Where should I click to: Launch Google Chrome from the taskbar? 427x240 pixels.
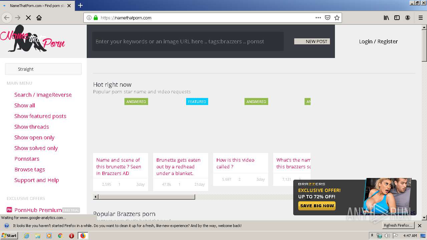click(60, 236)
